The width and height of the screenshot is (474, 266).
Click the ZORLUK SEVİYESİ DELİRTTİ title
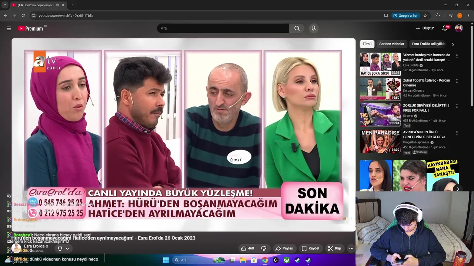click(426, 108)
